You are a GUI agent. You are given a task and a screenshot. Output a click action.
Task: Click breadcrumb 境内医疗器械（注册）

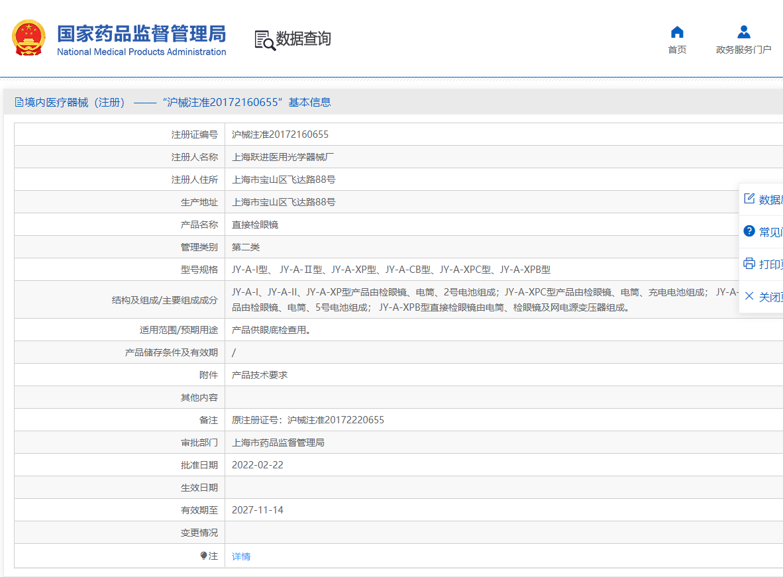(x=75, y=103)
